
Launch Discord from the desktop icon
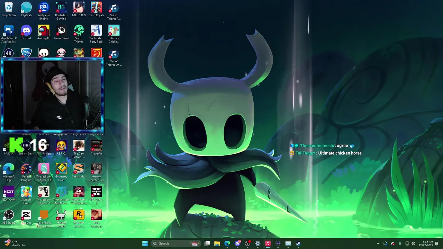tap(26, 33)
